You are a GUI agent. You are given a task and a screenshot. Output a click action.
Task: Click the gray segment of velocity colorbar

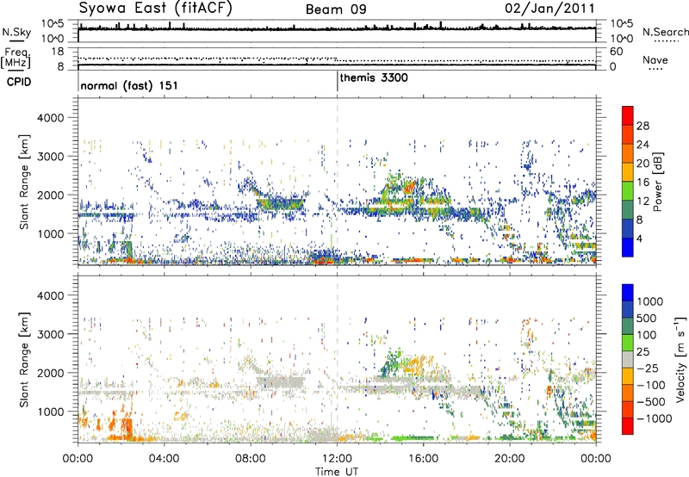(x=628, y=359)
